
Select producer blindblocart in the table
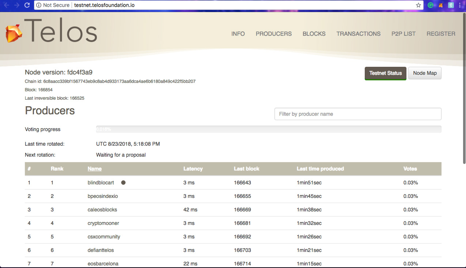pos(101,183)
